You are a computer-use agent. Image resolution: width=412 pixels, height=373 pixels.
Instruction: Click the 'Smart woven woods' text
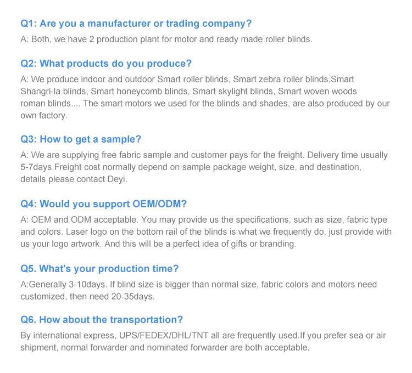click(318, 91)
